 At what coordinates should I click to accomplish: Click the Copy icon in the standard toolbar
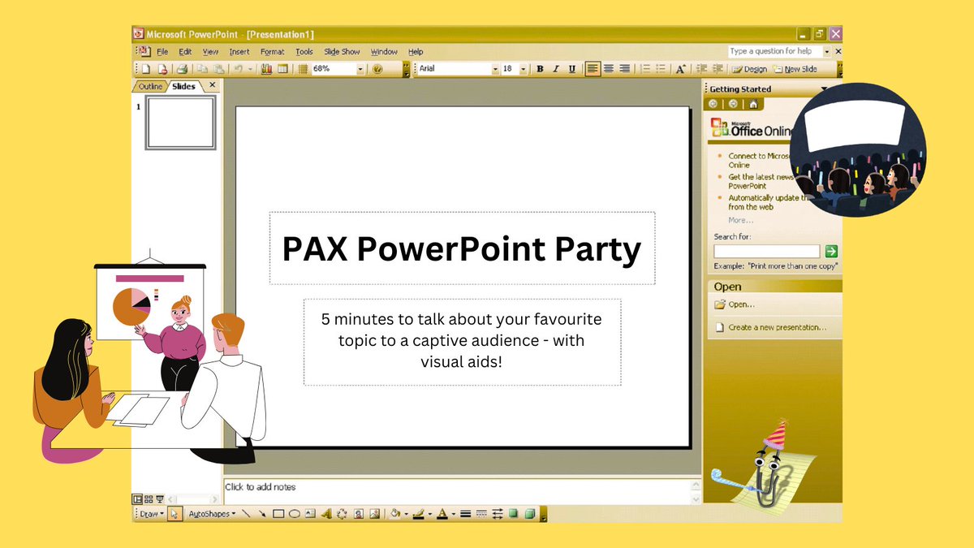click(x=202, y=69)
